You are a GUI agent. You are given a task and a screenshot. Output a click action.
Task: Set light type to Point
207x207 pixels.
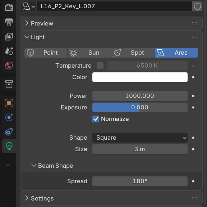pyautogui.click(x=46, y=53)
